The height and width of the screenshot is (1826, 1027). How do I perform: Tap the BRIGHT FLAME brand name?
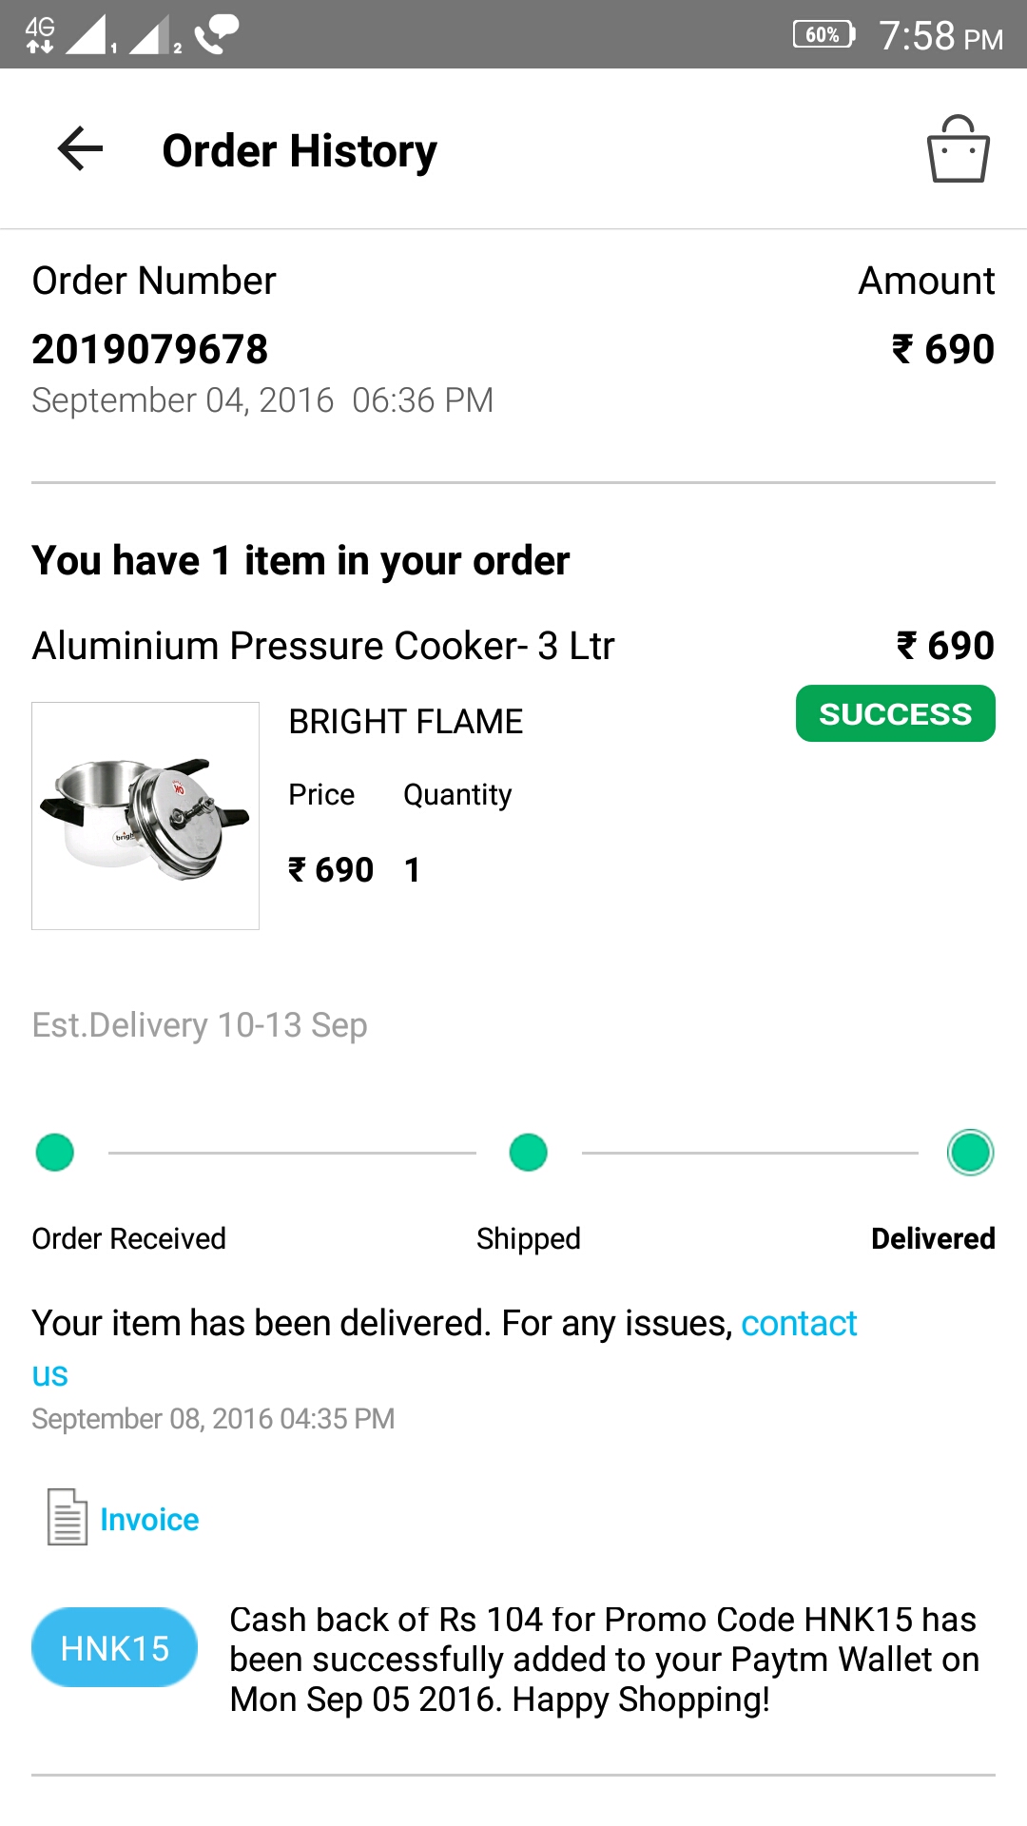tap(406, 722)
